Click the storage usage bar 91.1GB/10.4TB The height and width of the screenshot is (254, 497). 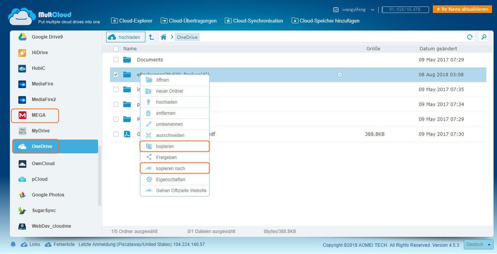tap(405, 10)
